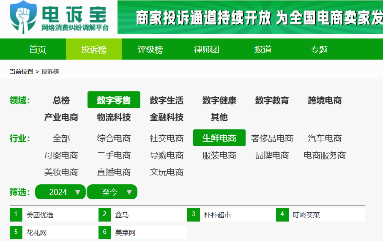Go to 首页 in navigation bar
The width and height of the screenshot is (383, 241).
pos(38,49)
